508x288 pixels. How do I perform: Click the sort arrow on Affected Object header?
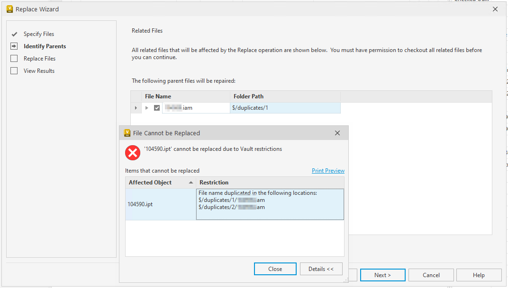point(191,183)
